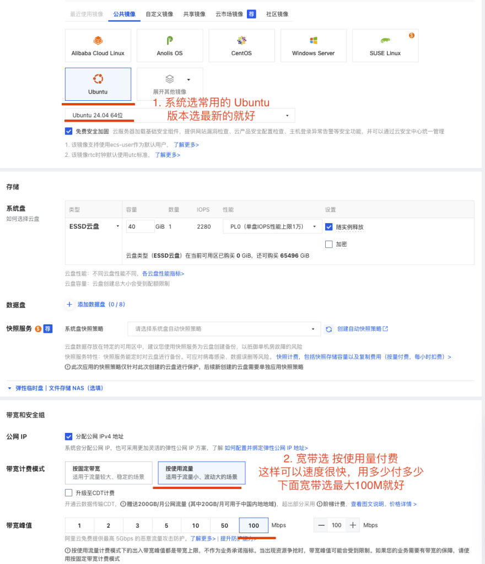Open 如何配置并绑定弹性公网 IP 地址 link
485x564 pixels.
click(x=266, y=448)
